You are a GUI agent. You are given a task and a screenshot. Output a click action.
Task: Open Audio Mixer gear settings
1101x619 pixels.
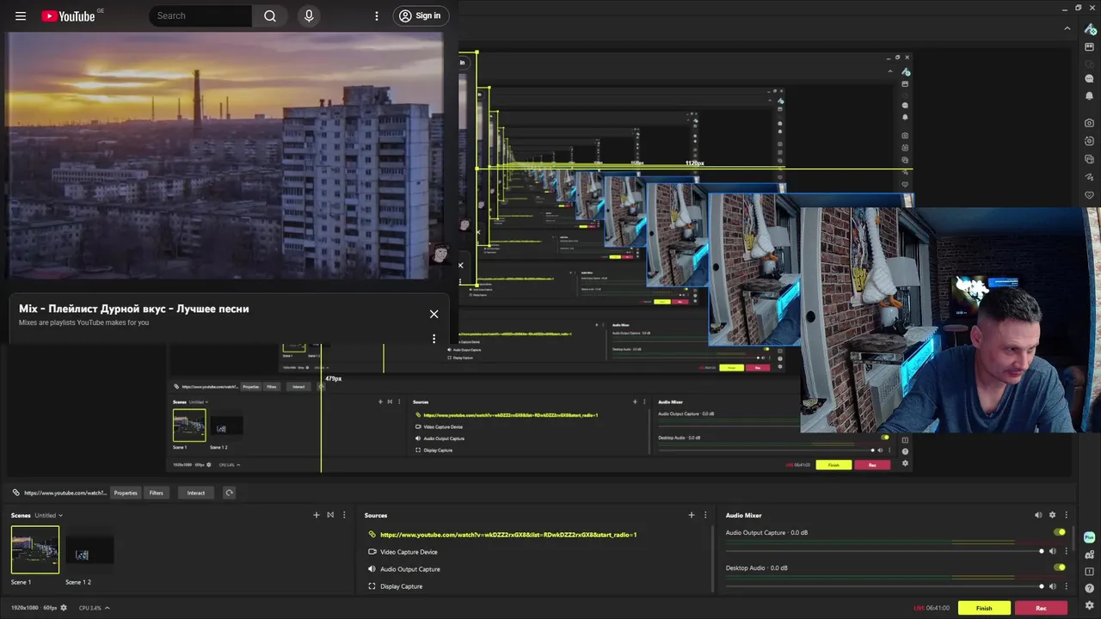(x=1052, y=515)
